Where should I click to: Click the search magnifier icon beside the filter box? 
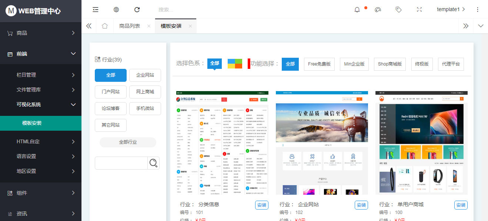click(153, 163)
